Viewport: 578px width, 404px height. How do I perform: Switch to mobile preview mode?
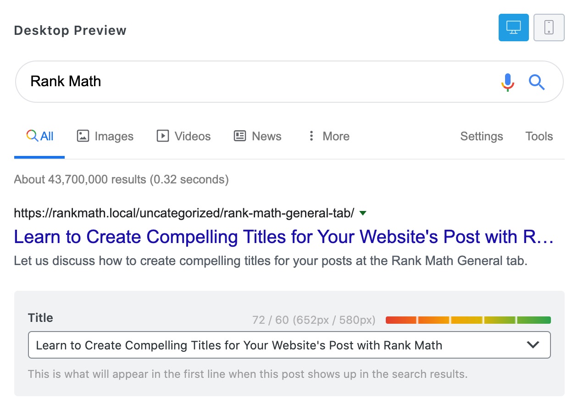[x=549, y=28]
